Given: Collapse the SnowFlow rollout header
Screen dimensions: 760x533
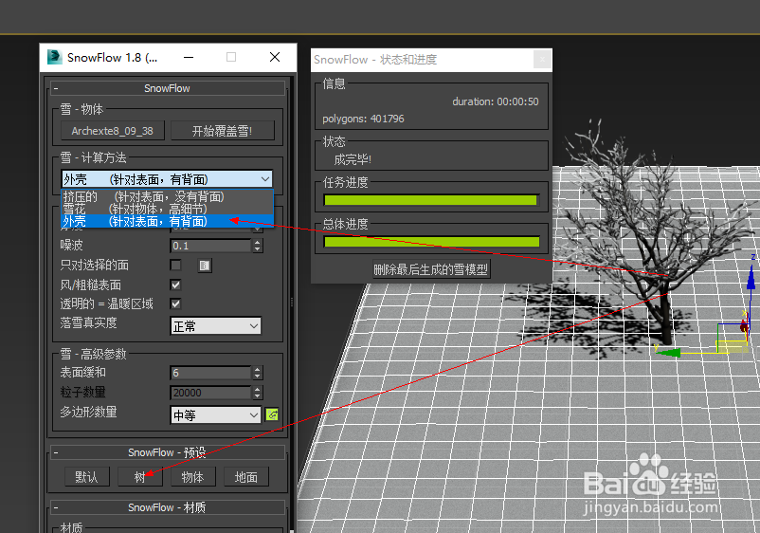Looking at the screenshot, I should click(x=167, y=88).
